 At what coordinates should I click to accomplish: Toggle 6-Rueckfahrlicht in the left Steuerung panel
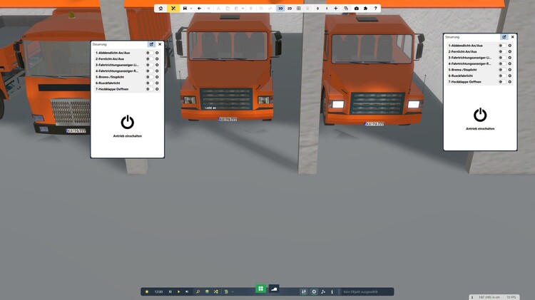pyautogui.click(x=150, y=83)
